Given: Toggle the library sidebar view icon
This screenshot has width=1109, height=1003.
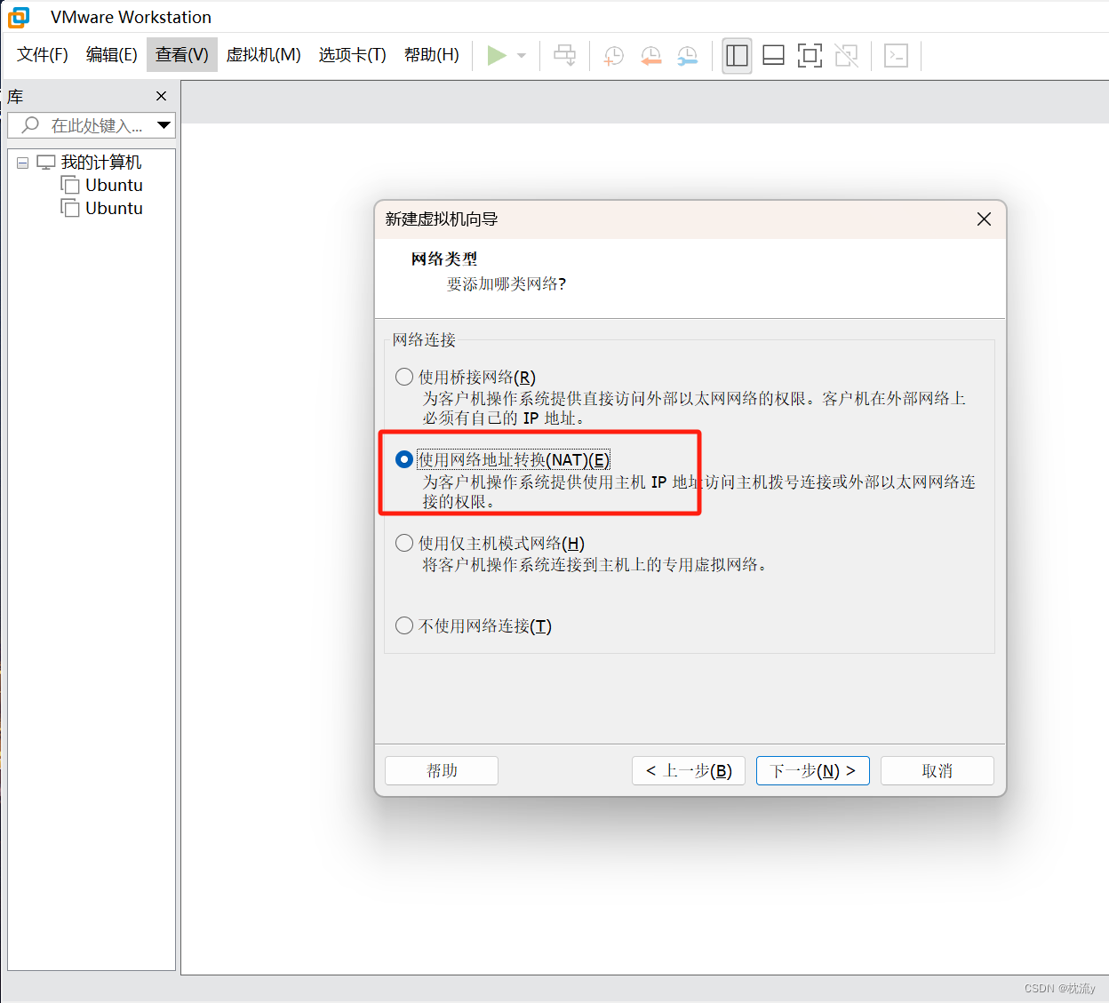Looking at the screenshot, I should coord(737,55).
